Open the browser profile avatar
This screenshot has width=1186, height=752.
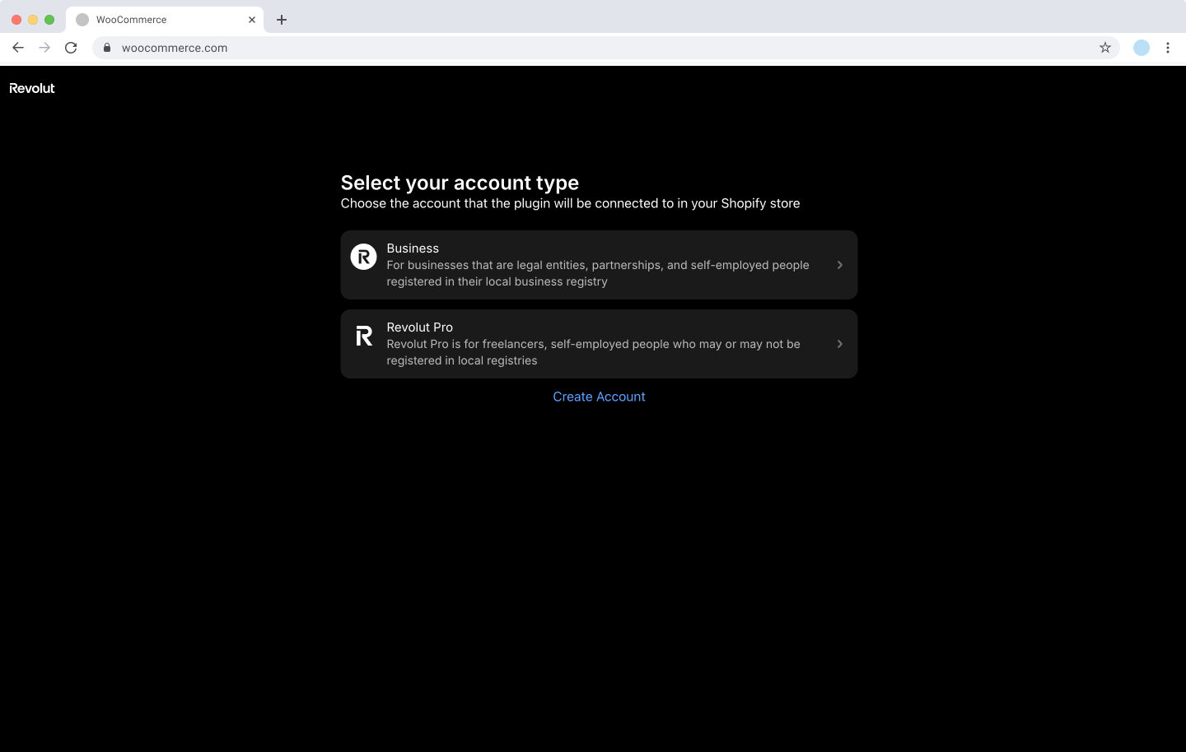(x=1142, y=48)
